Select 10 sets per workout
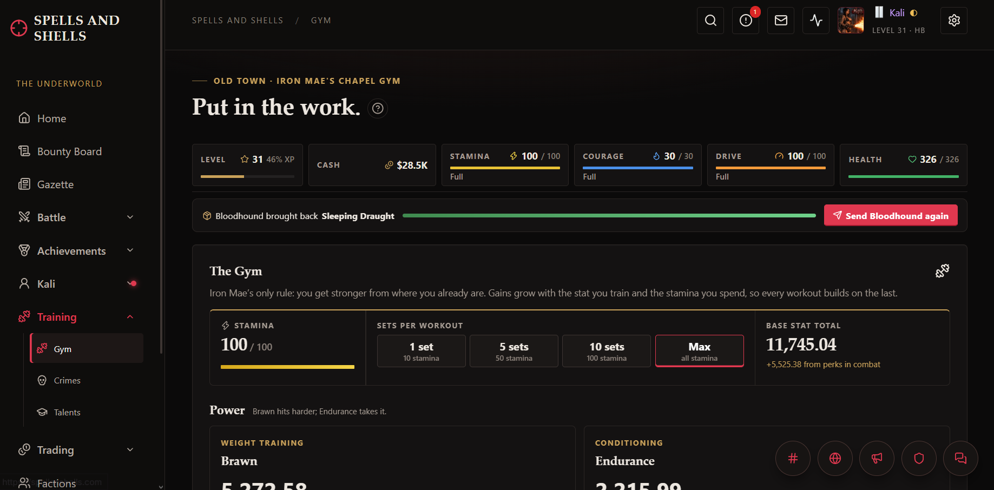 (607, 351)
